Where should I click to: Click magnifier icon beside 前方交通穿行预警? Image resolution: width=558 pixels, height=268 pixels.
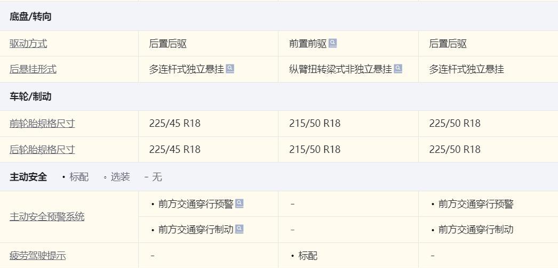[x=240, y=204]
